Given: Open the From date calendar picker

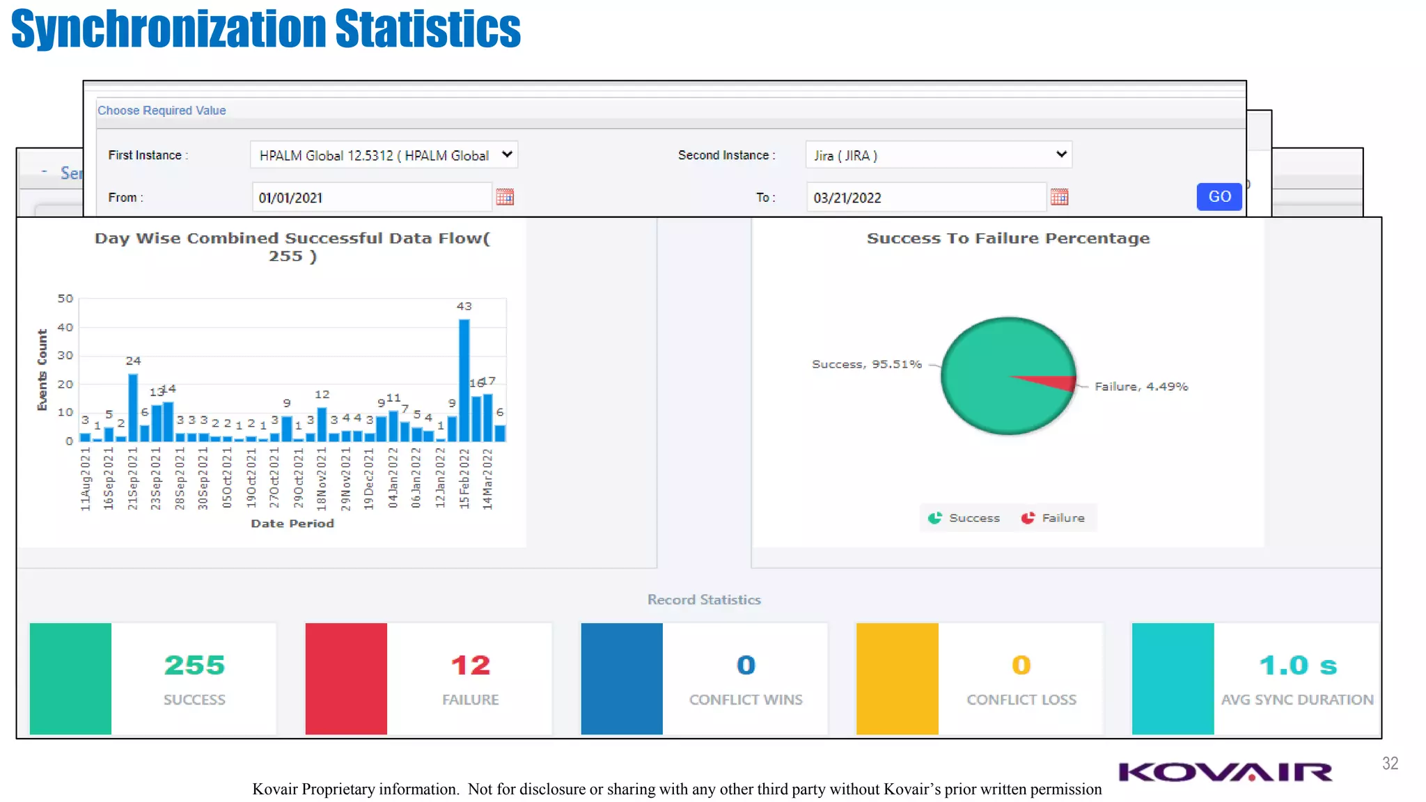Looking at the screenshot, I should click(x=505, y=197).
